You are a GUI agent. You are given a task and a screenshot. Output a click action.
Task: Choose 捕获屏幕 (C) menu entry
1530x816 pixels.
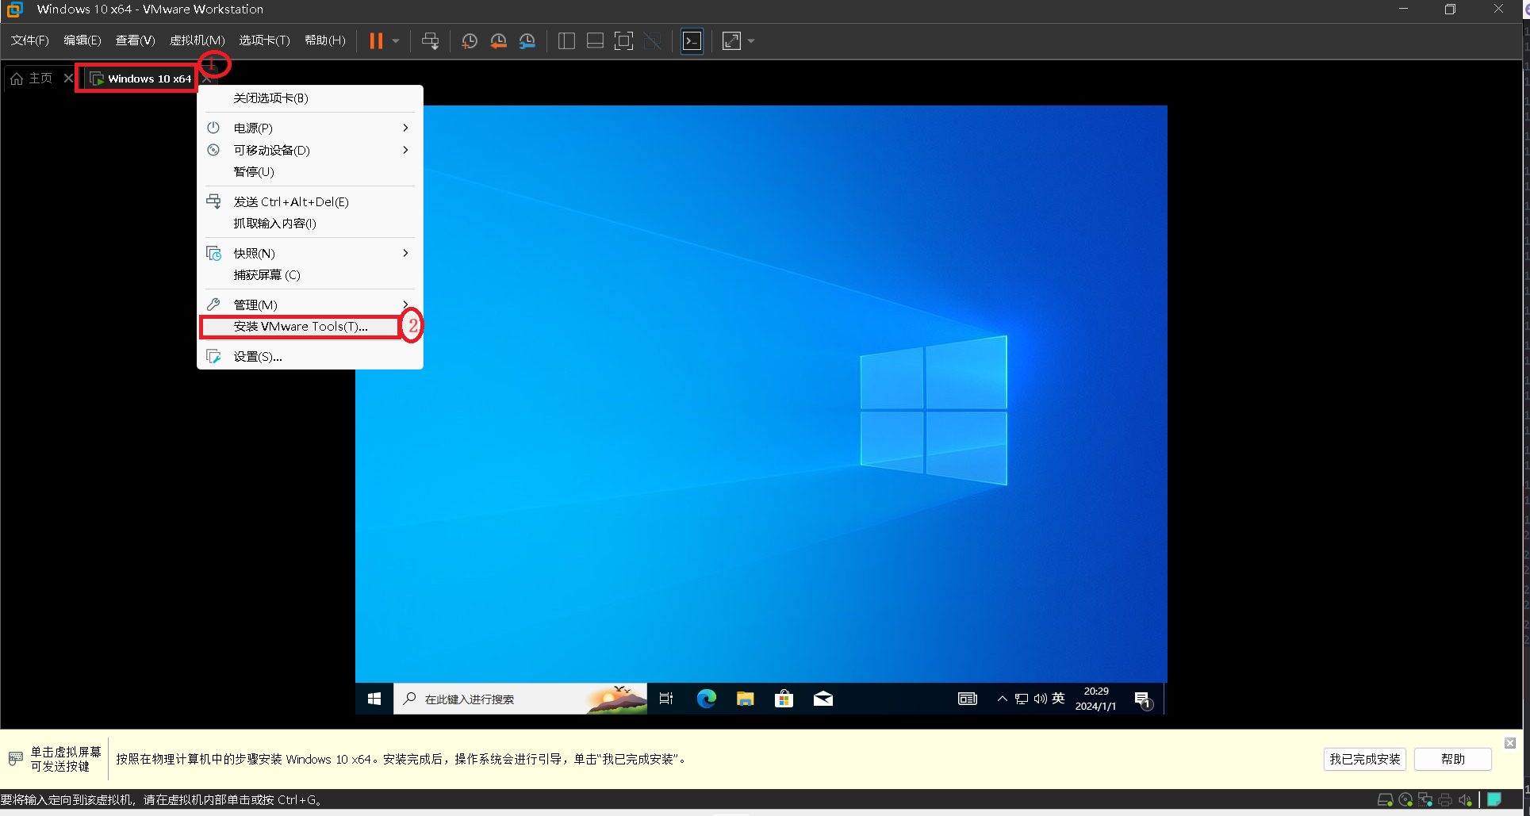tap(310, 275)
